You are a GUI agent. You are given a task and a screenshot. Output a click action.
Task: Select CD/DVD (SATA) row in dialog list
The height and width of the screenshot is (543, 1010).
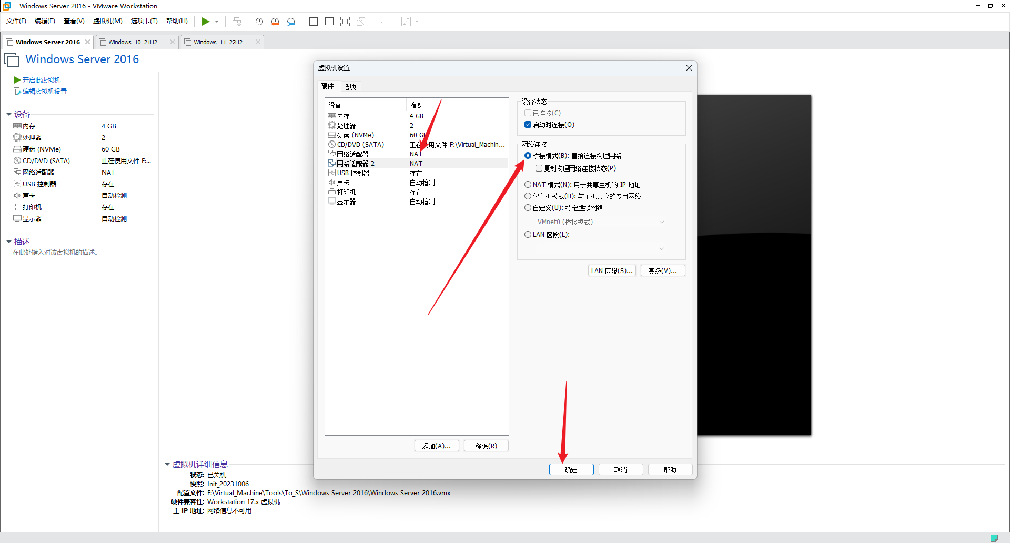417,145
